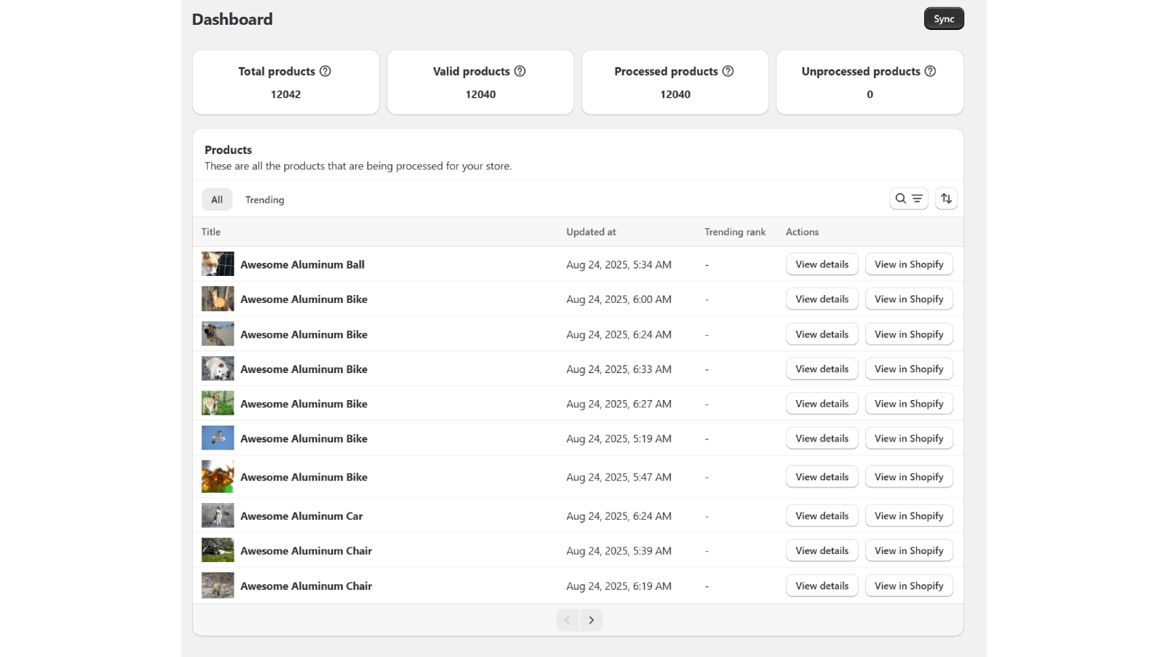
Task: Click help icon beside Valid products
Action: coord(520,71)
